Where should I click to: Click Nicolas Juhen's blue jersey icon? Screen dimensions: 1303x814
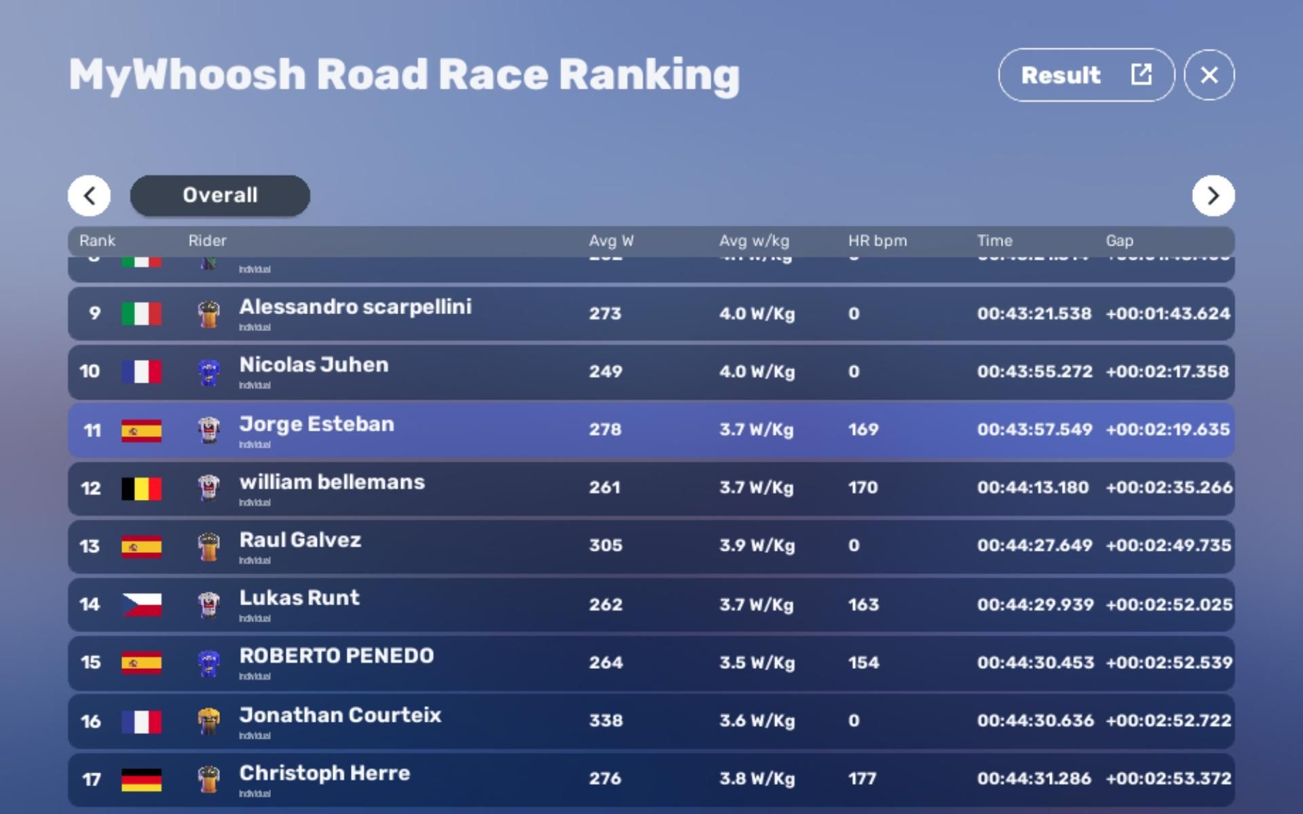209,372
